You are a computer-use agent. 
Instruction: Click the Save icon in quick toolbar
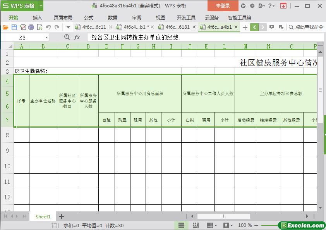14,27
